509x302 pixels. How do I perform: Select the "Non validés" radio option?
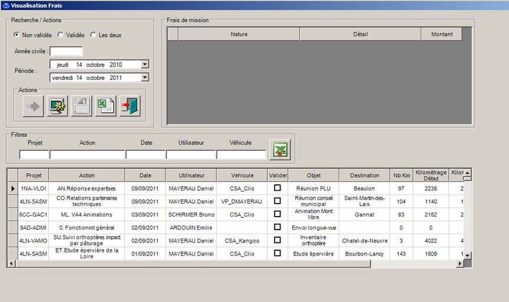click(x=16, y=35)
